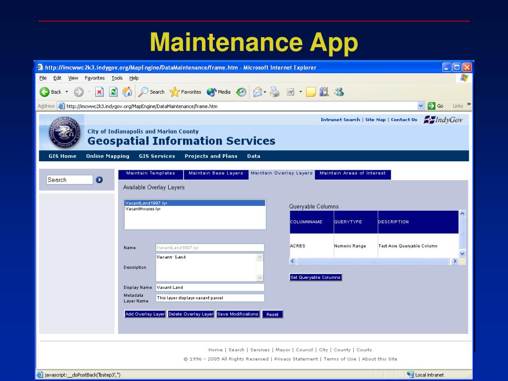508x381 pixels.
Task: Click the blue arrow beside Search box
Action: 99,180
